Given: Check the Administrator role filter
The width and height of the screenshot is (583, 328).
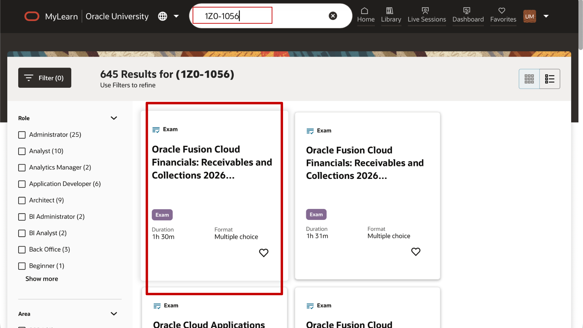Looking at the screenshot, I should coord(22,135).
